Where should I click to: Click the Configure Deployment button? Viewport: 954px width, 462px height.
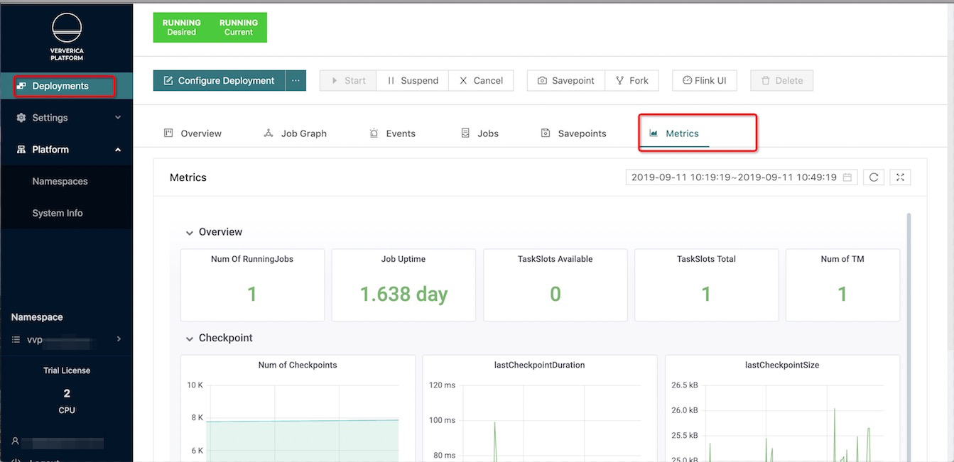219,80
